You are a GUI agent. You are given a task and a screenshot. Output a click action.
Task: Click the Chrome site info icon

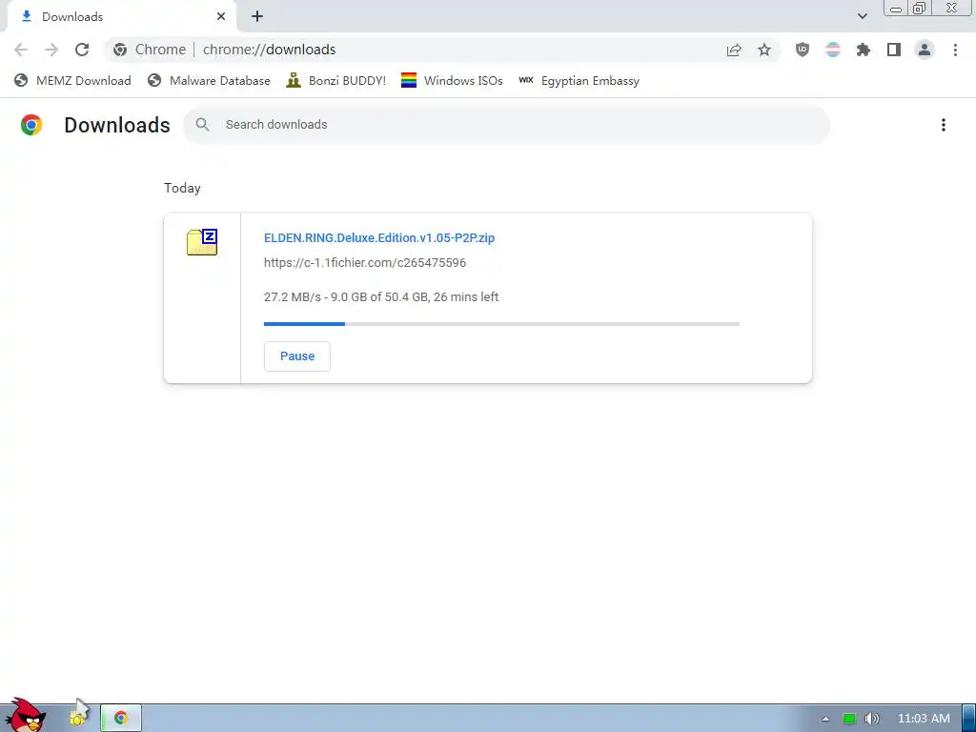pyautogui.click(x=120, y=50)
